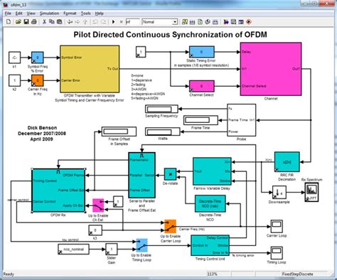Open the View menu

click(x=31, y=14)
